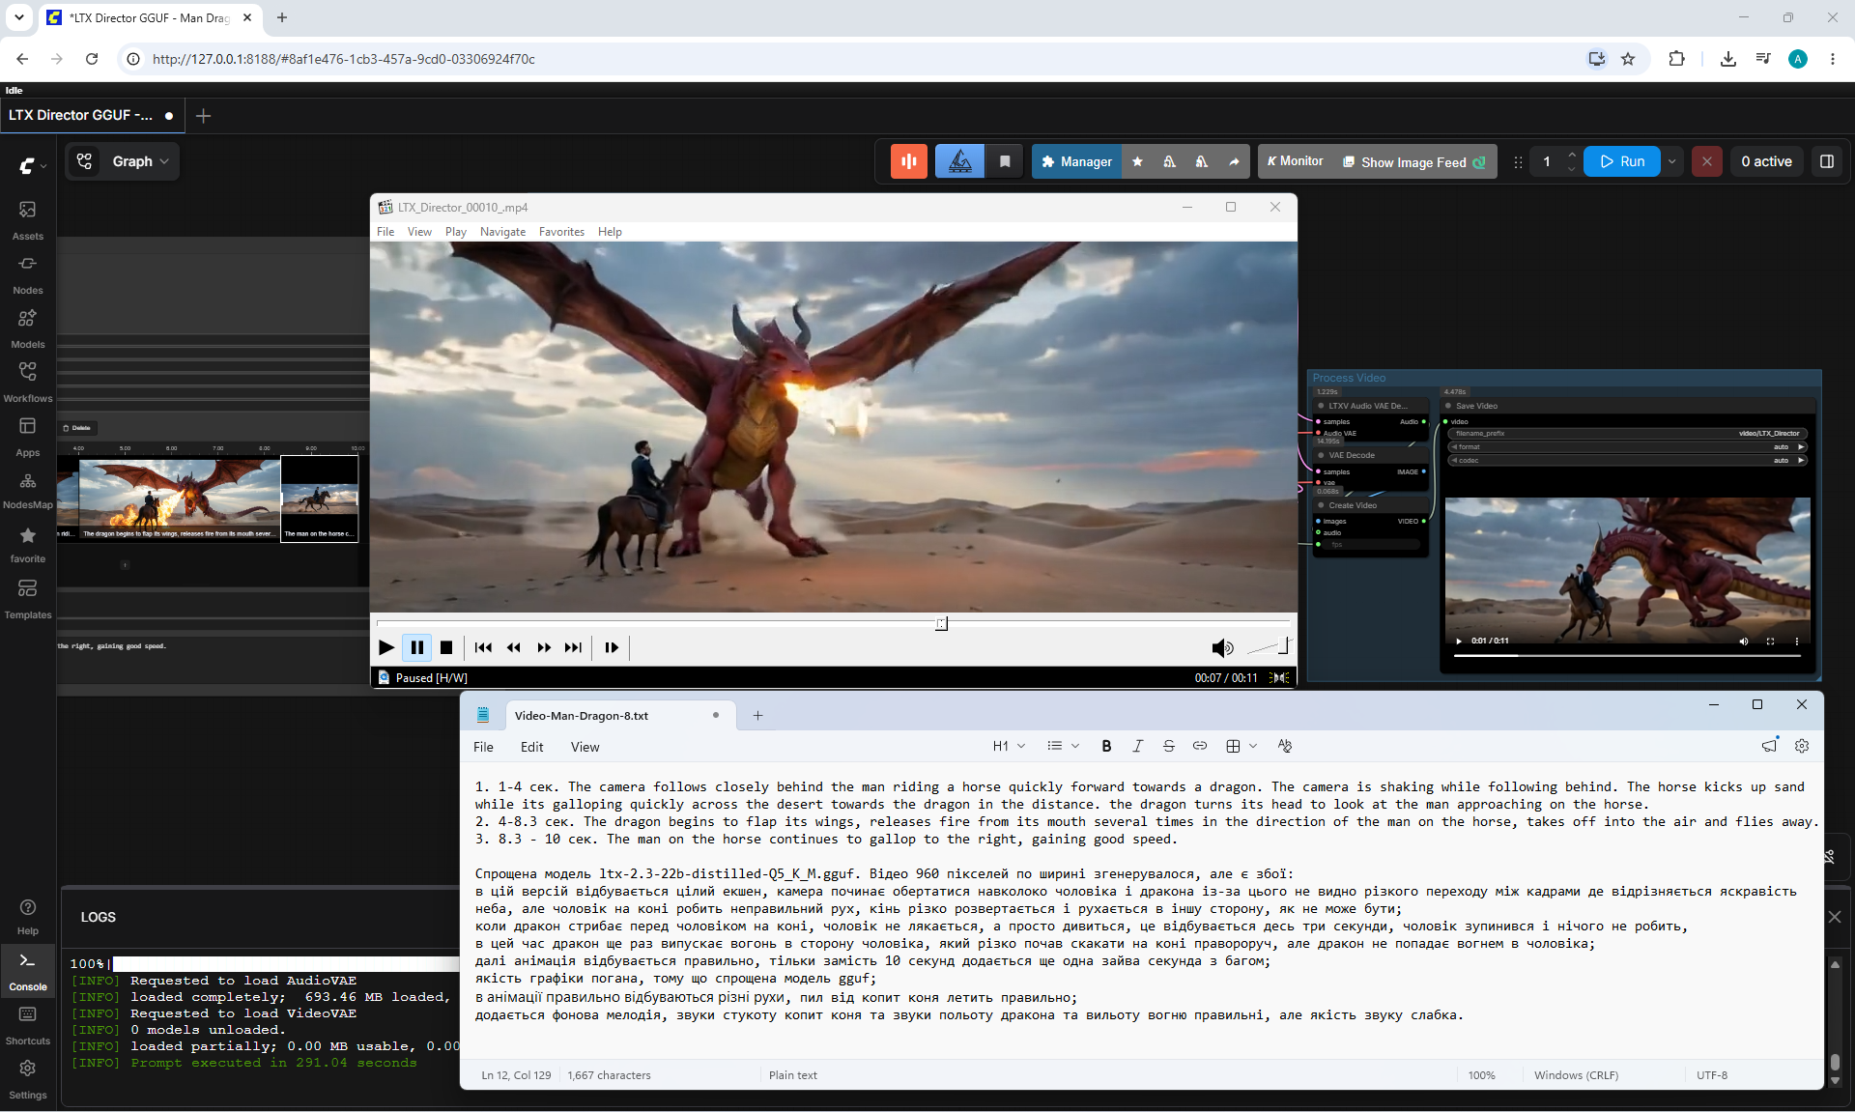Add a new Notepad tab
This screenshot has width=1855, height=1112.
click(x=757, y=716)
